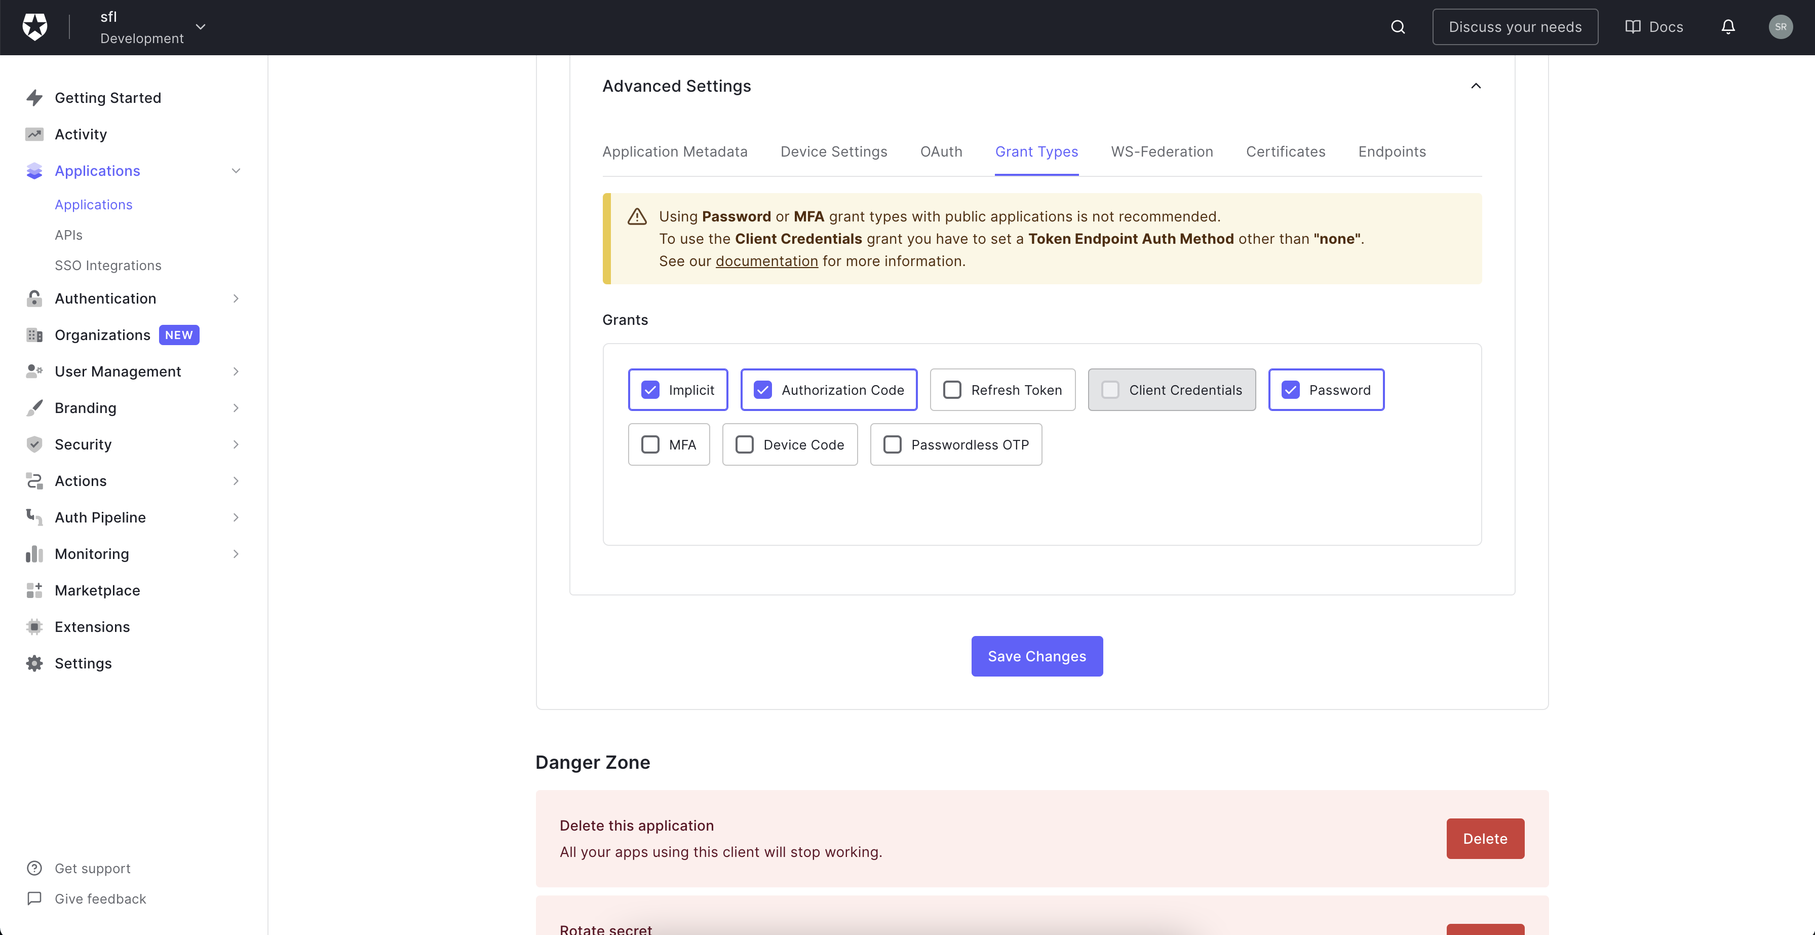The width and height of the screenshot is (1815, 935).
Task: Collapse the Advanced Settings panel
Action: pyautogui.click(x=1476, y=86)
